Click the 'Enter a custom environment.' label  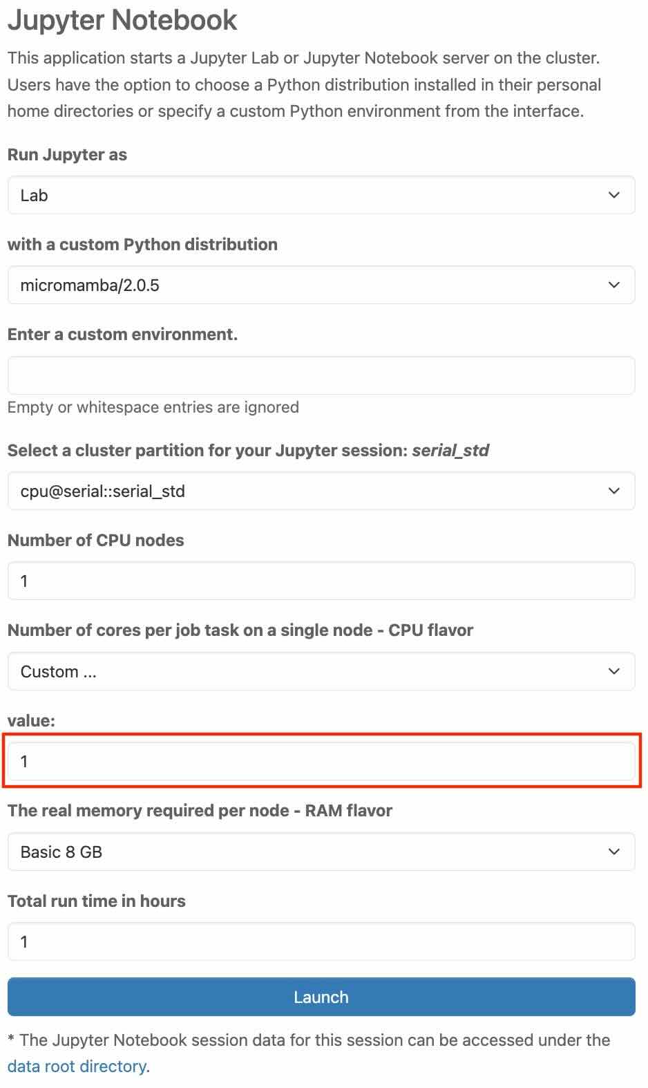point(122,335)
